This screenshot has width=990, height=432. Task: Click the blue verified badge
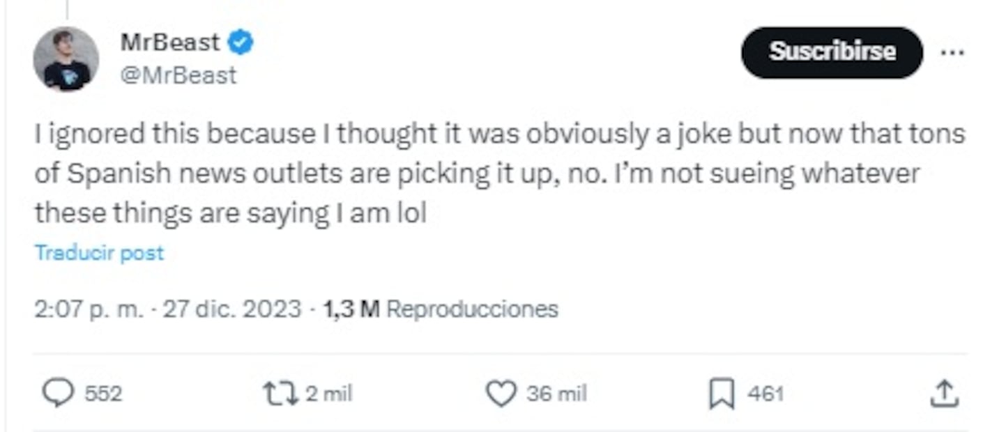pyautogui.click(x=241, y=43)
